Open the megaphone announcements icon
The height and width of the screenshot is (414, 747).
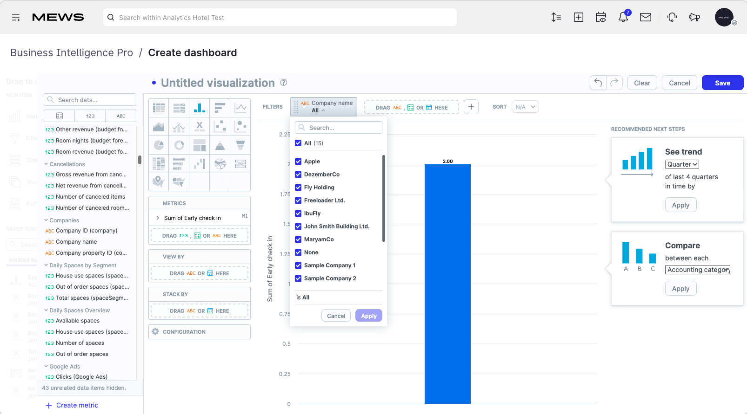click(x=694, y=17)
